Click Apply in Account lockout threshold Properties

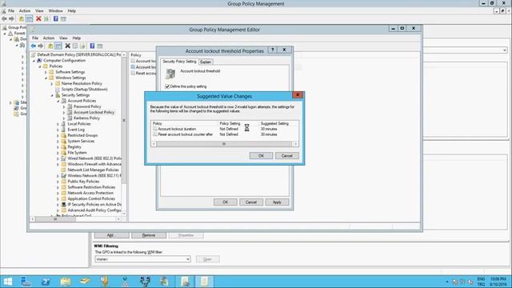point(277,202)
